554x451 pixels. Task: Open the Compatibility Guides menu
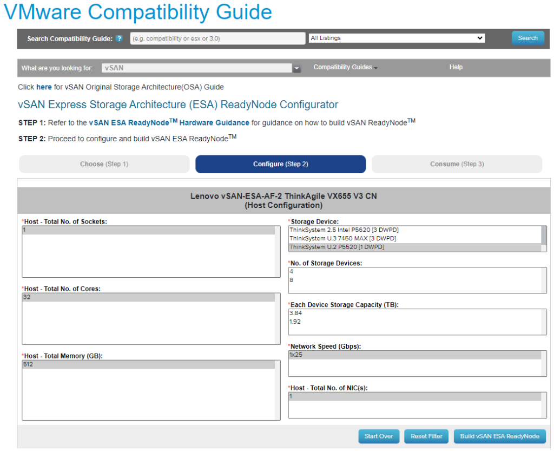click(345, 68)
